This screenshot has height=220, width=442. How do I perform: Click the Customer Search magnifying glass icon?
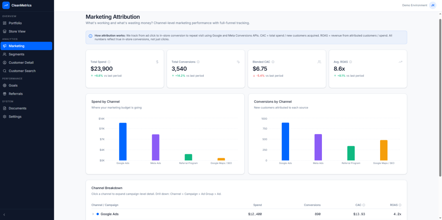pyautogui.click(x=5, y=71)
